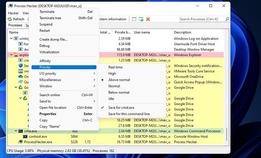Set priority to Normal
261x158 pixels.
click(114, 86)
